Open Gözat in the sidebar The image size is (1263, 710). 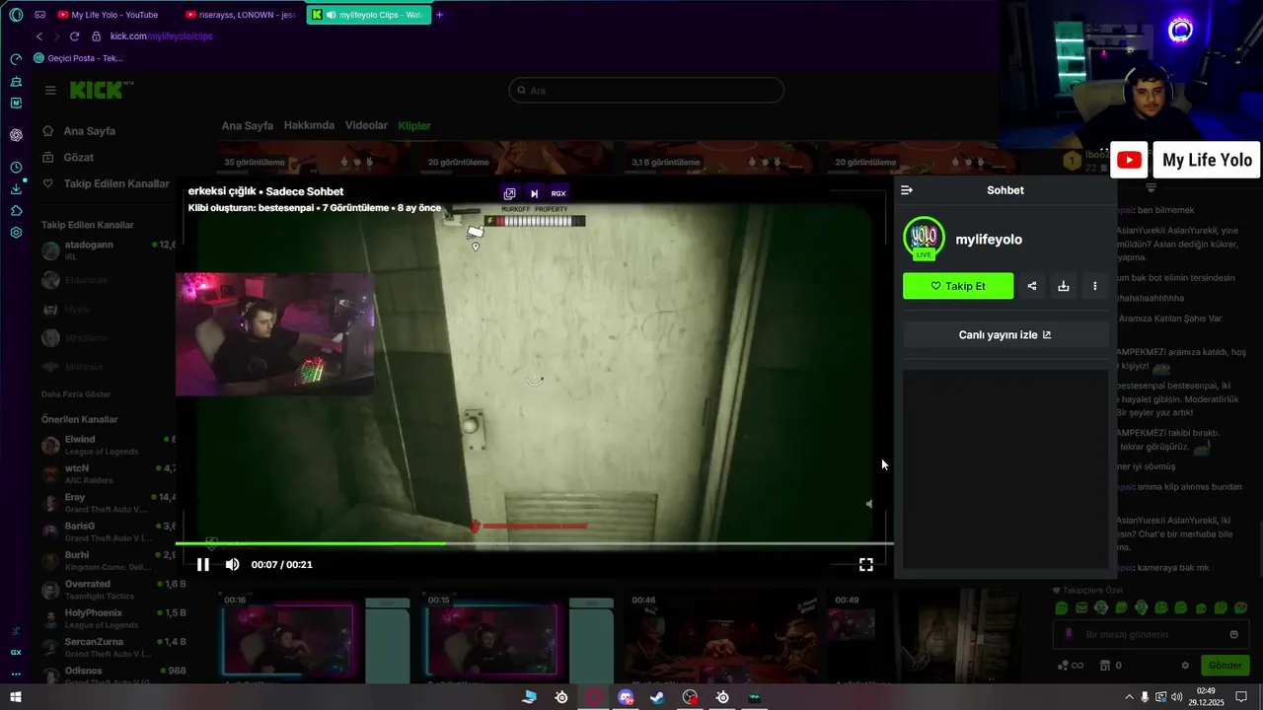pyautogui.click(x=67, y=157)
